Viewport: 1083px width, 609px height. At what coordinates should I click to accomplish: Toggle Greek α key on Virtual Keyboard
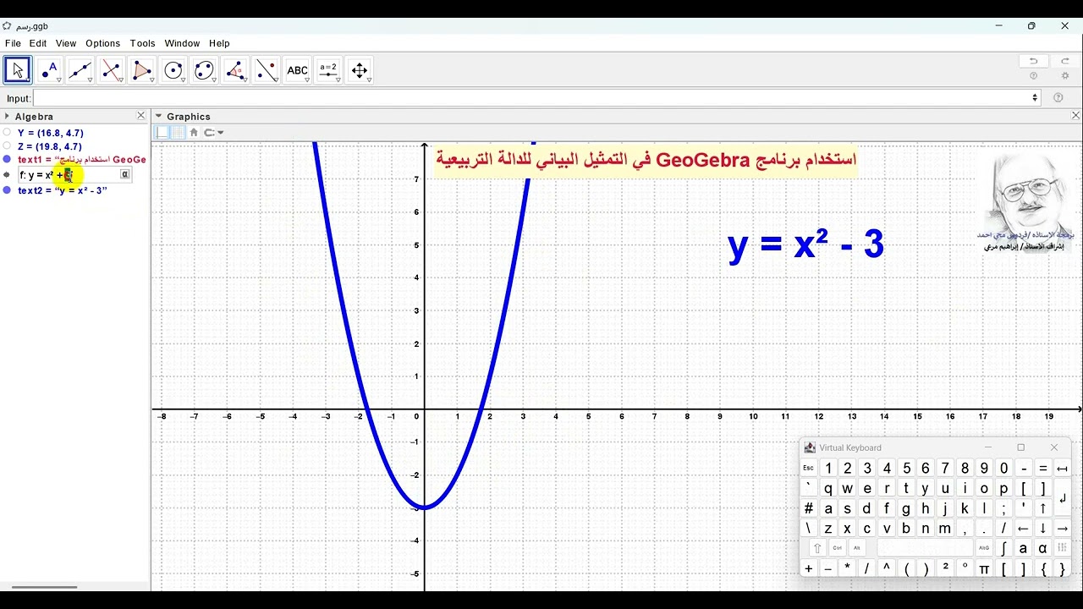click(x=1042, y=548)
